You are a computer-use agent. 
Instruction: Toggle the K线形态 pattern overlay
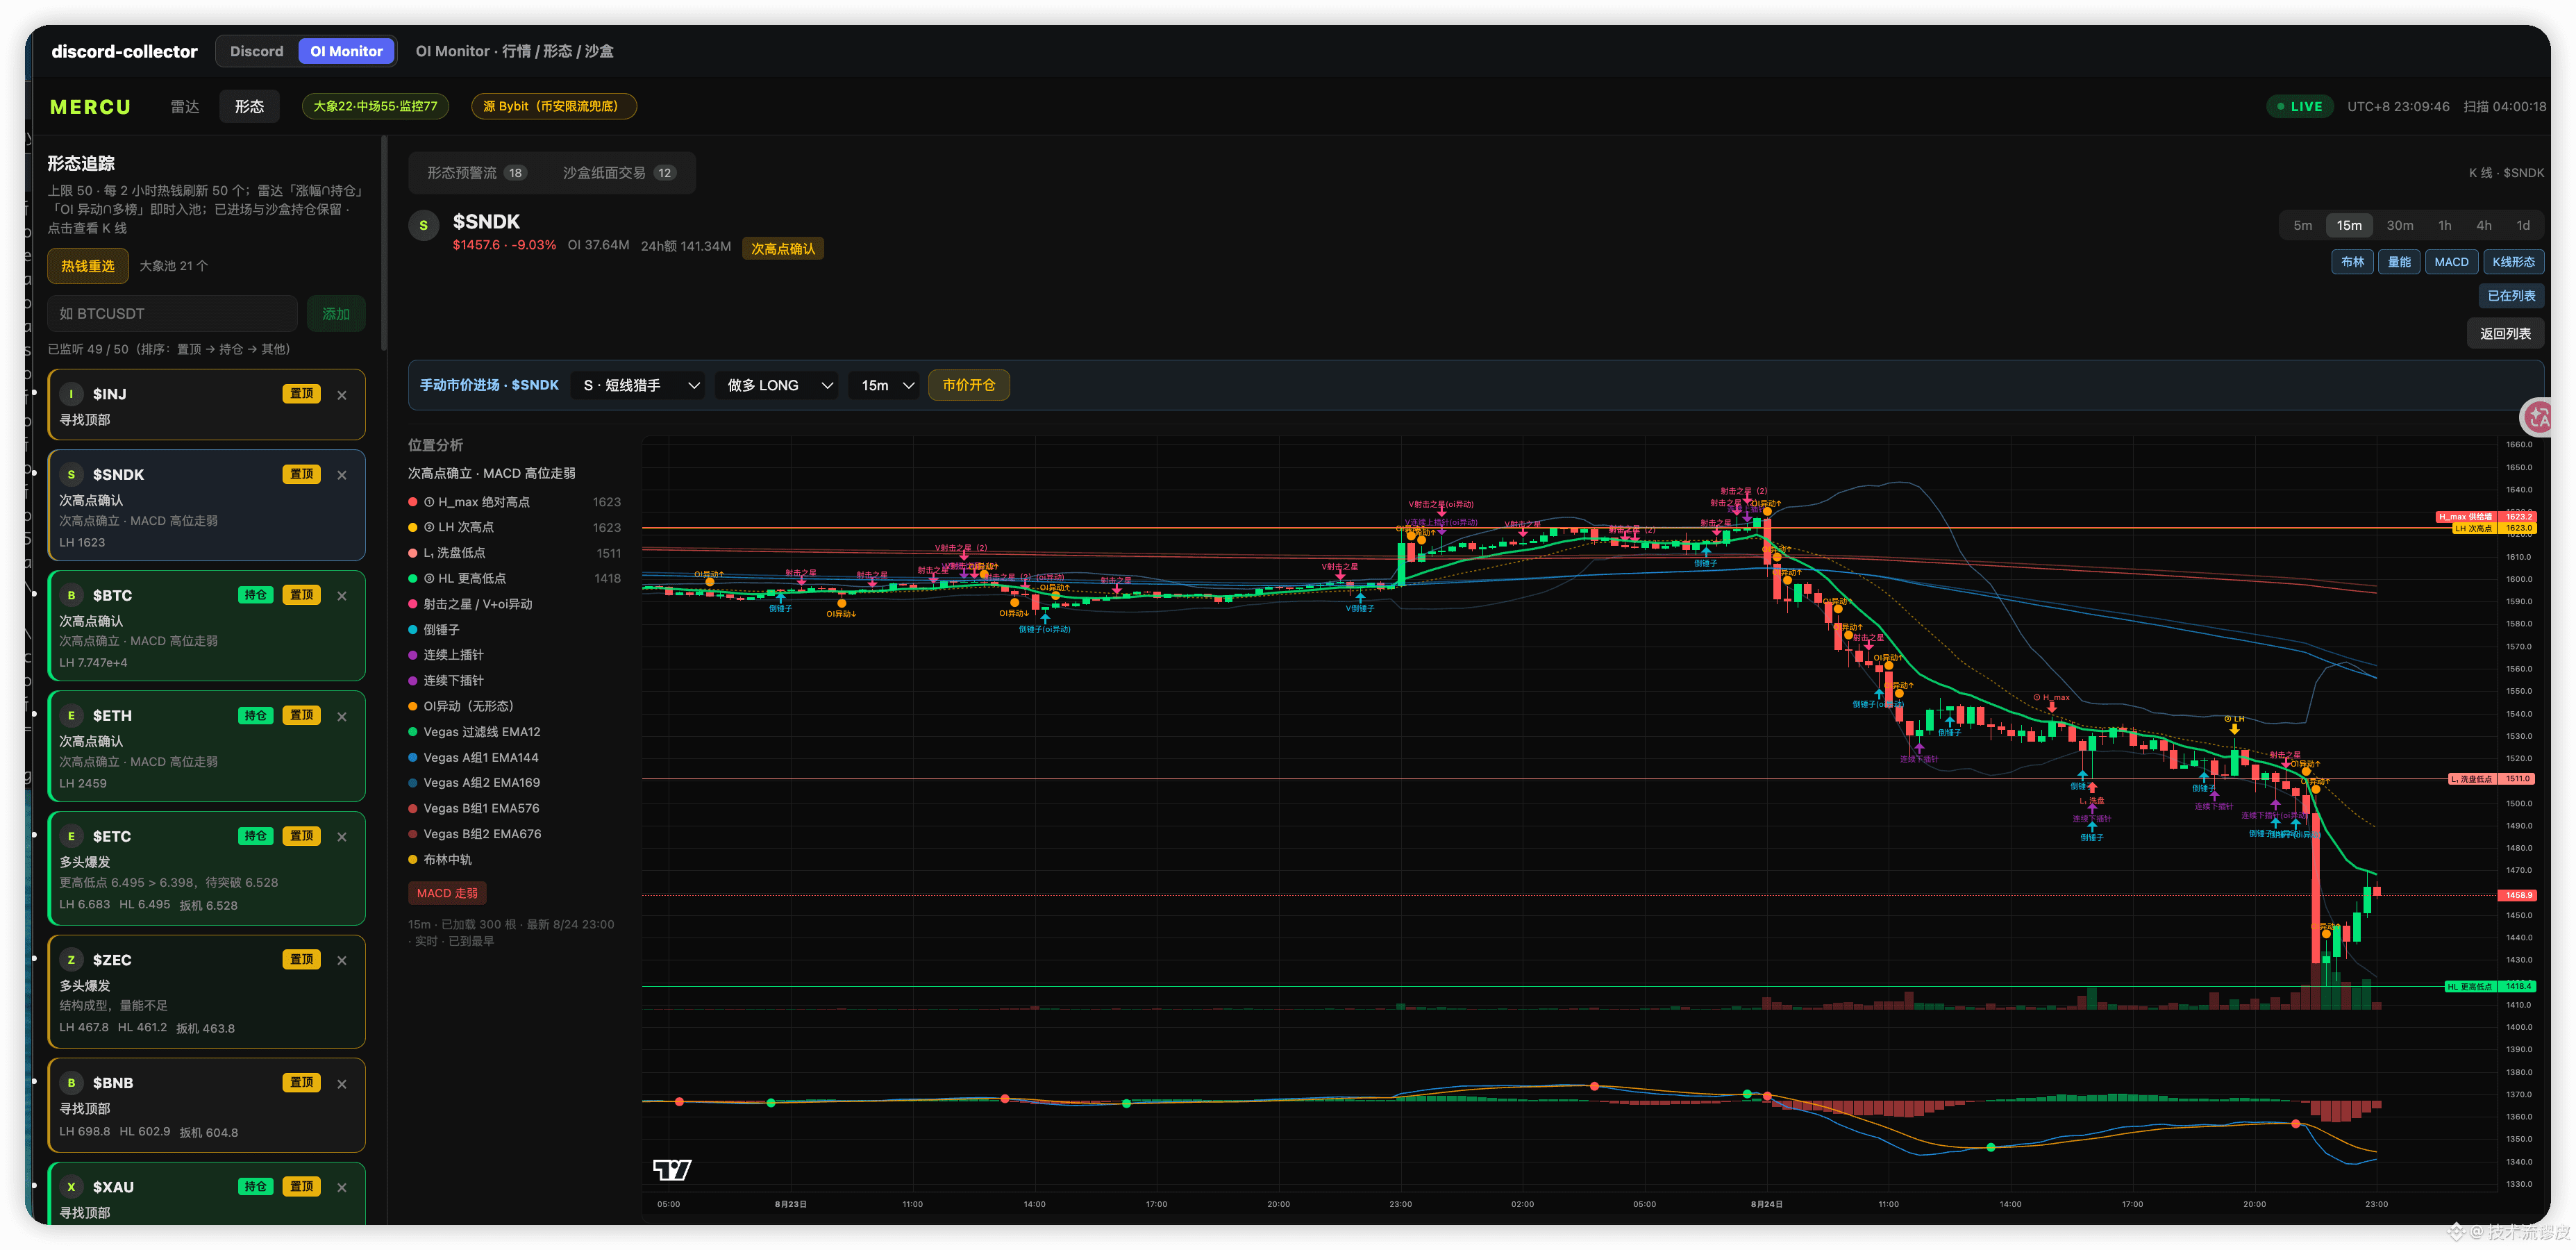pyautogui.click(x=2513, y=262)
